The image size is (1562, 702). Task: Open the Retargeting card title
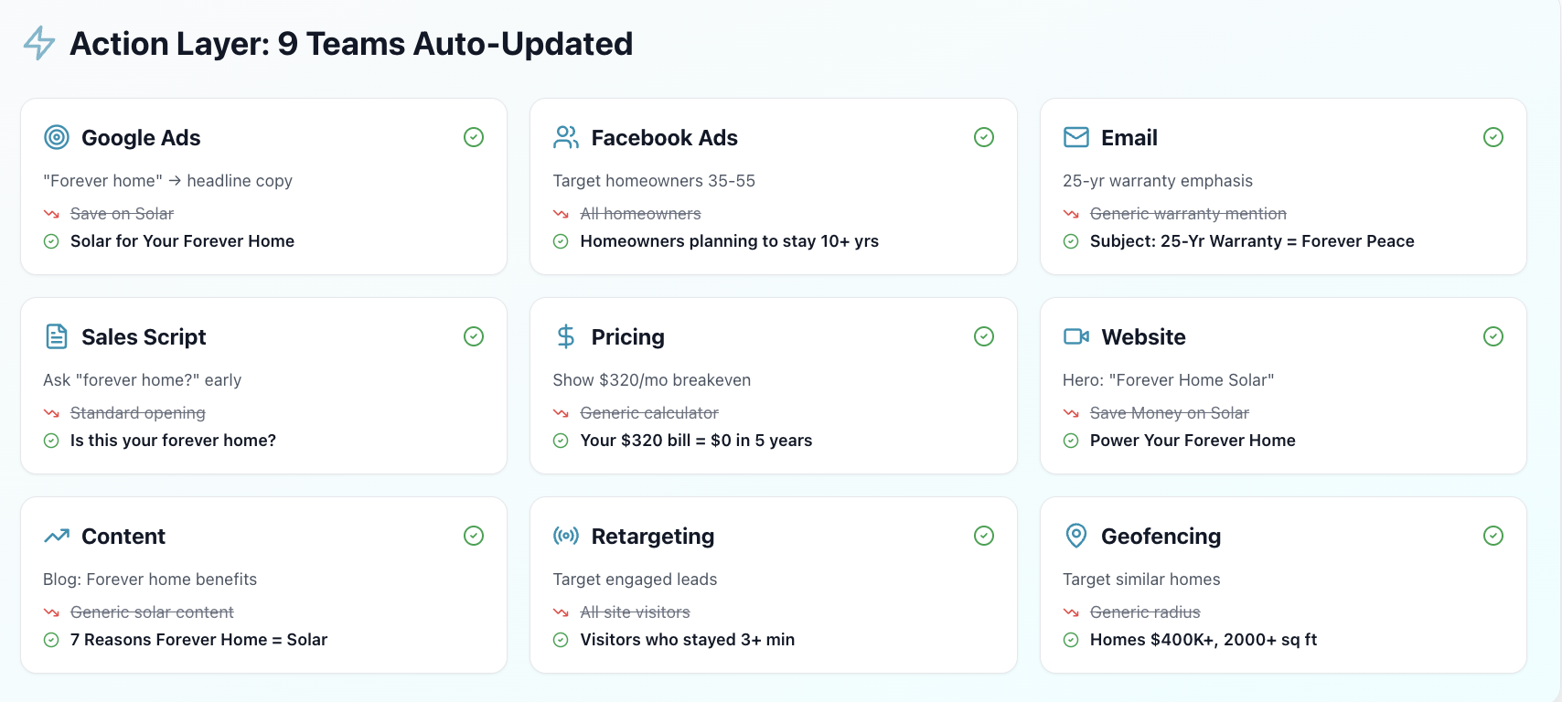point(652,537)
